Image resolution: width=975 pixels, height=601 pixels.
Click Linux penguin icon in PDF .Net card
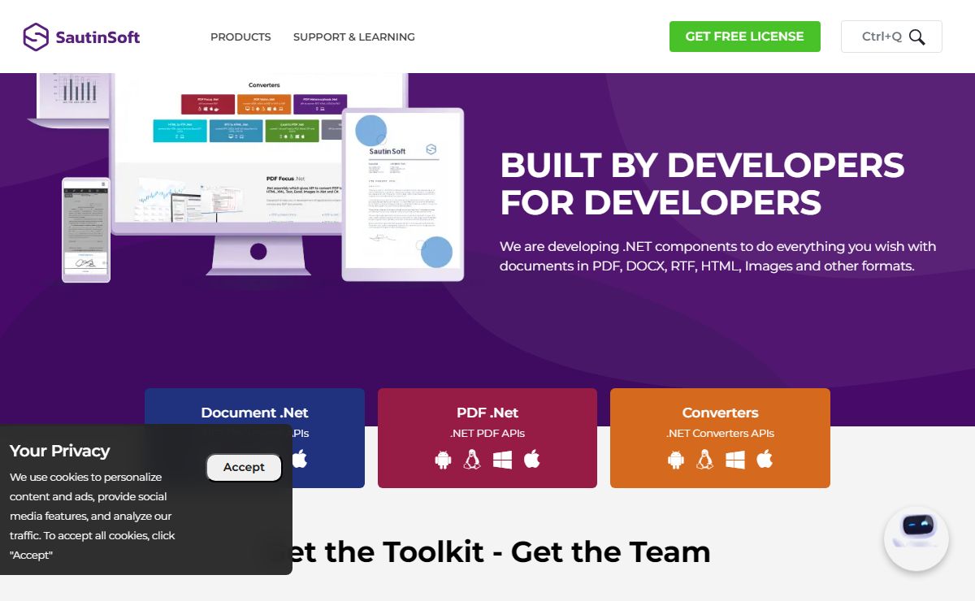472,460
